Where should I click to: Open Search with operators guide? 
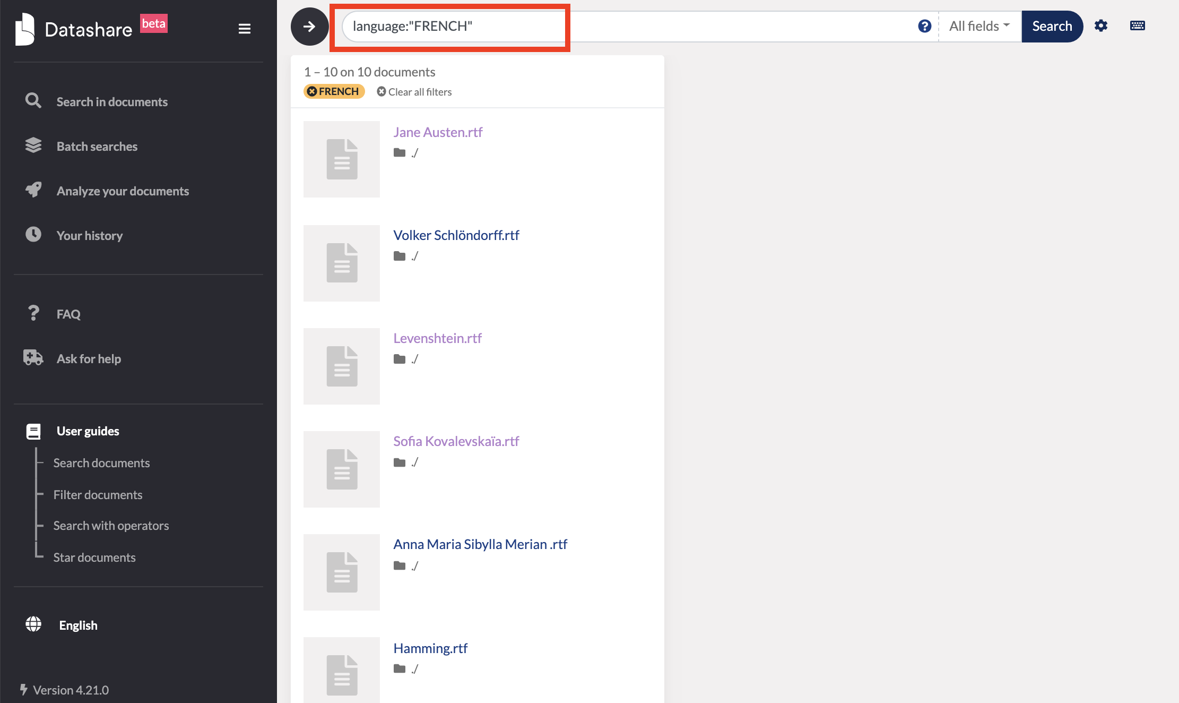(x=110, y=526)
